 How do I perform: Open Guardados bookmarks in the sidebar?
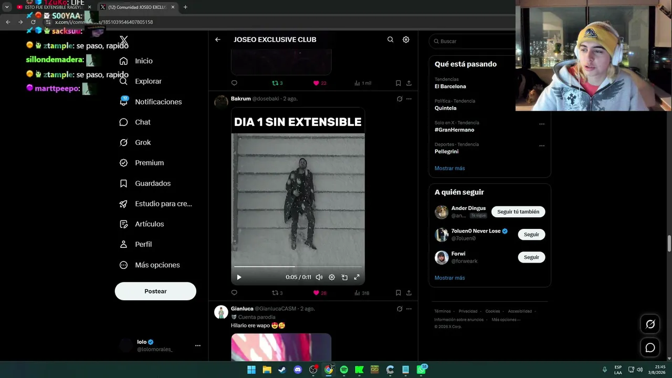[x=145, y=183]
